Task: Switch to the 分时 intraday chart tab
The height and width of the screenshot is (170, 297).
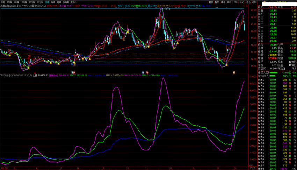Action: point(3,2)
